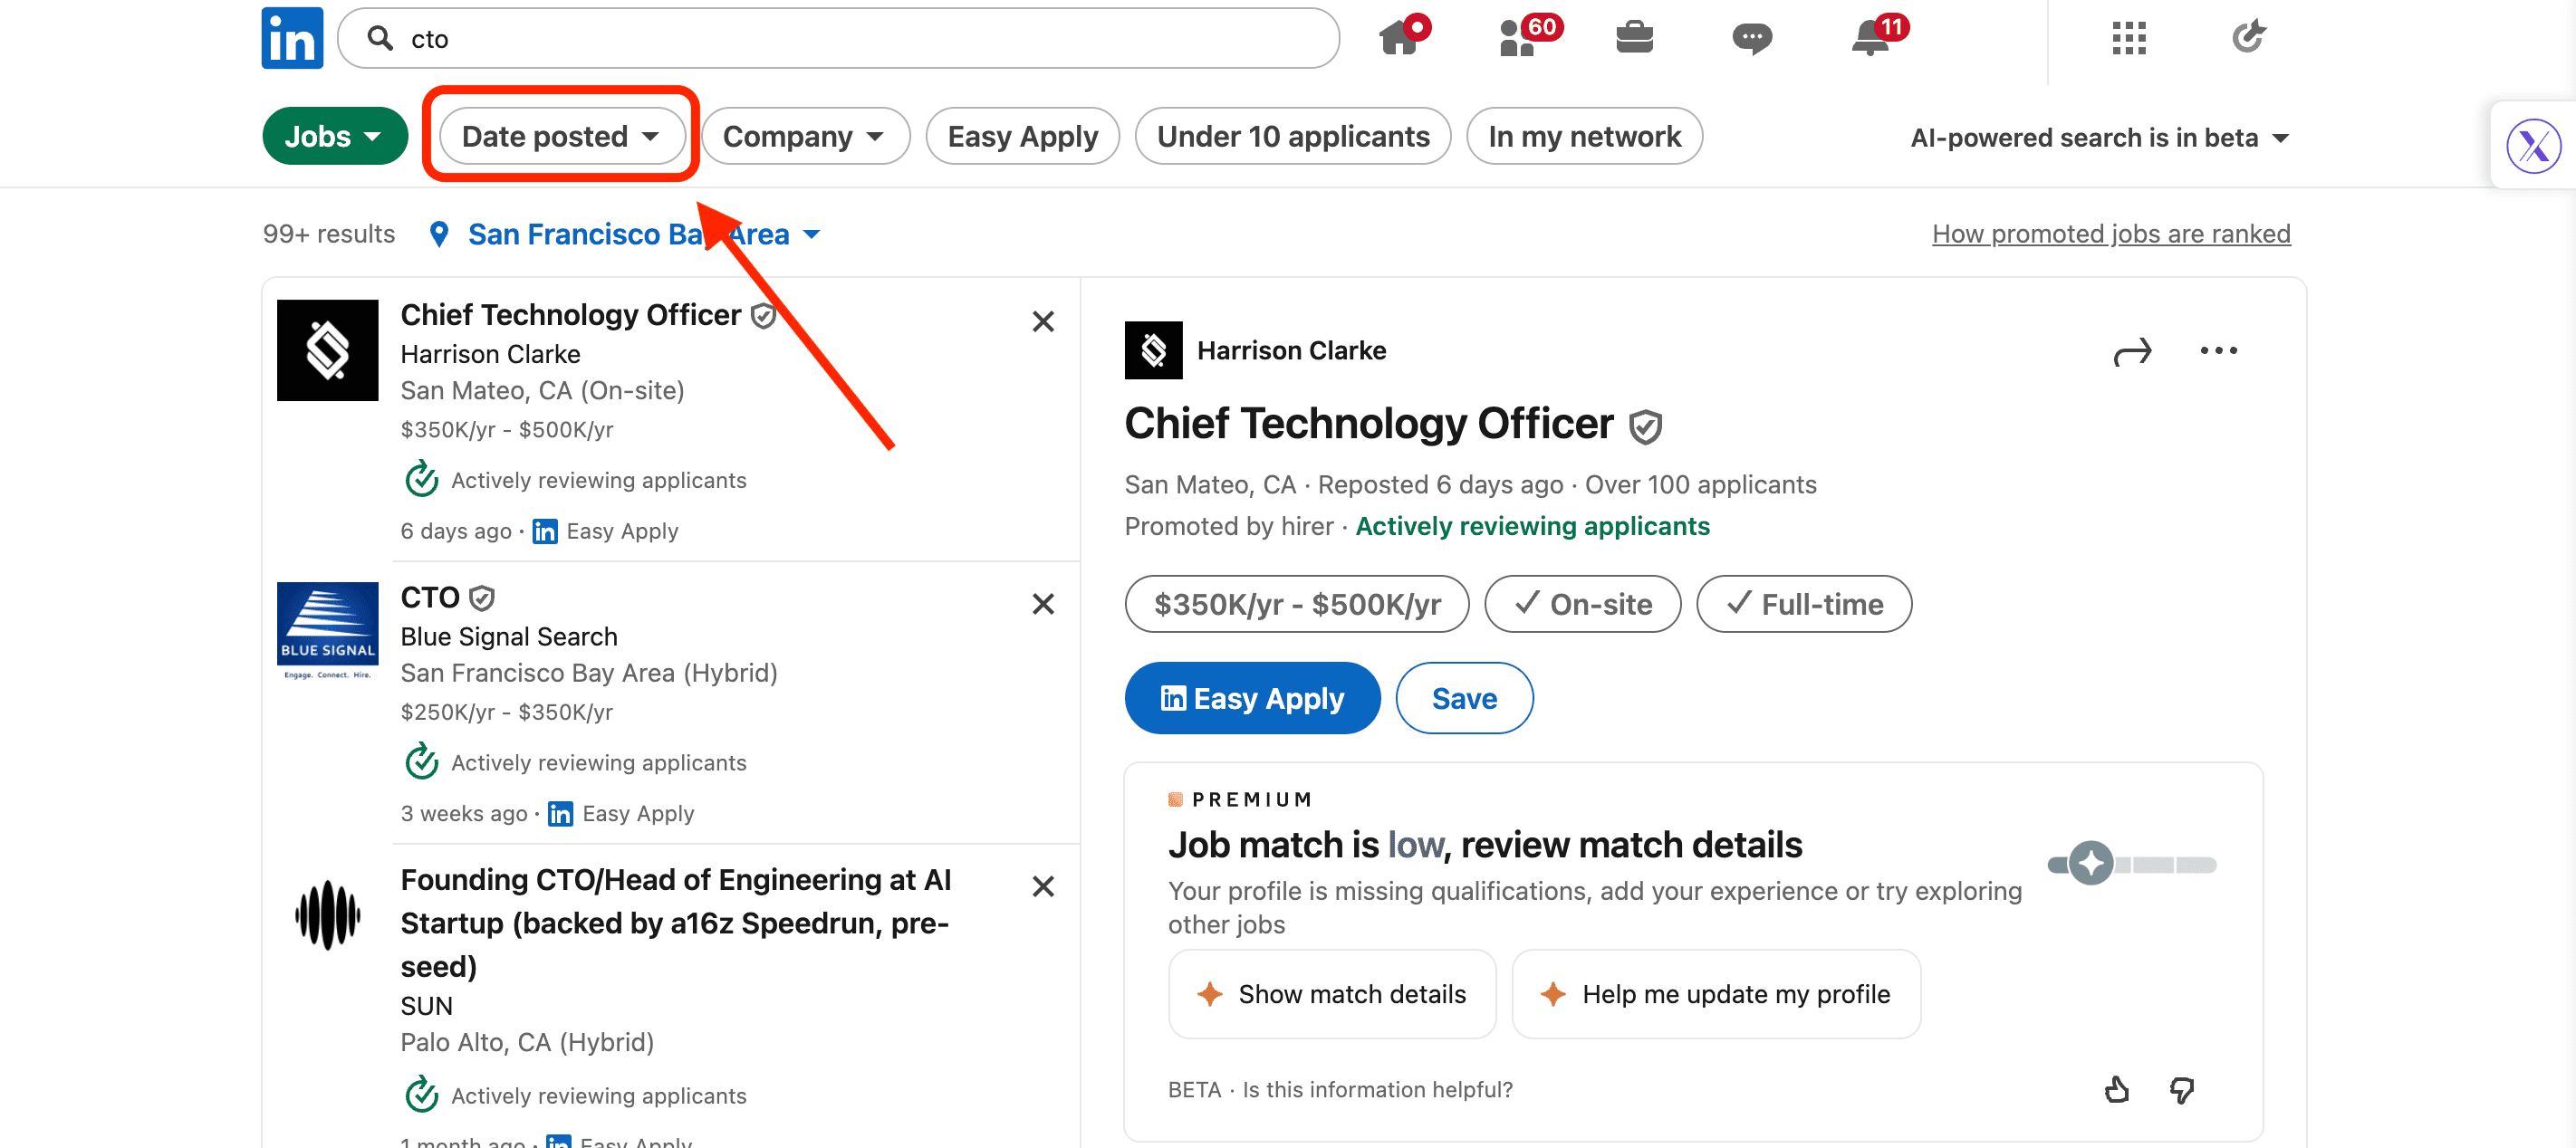Open Messaging speech bubble icon
Image resolution: width=2576 pixels, height=1148 pixels.
click(1751, 38)
